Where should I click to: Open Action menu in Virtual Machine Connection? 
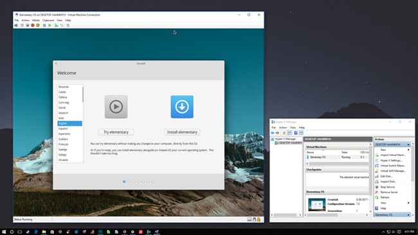coord(25,21)
